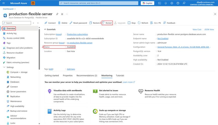
Task: Open Server parameters in sidebar
Action: coord(18,91)
